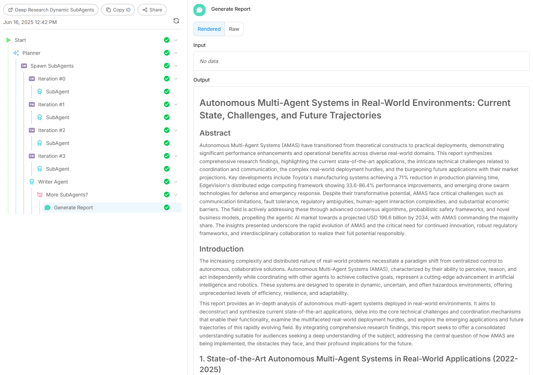
Task: Click the robot icon next to Writer Agent
Action: pos(32,182)
